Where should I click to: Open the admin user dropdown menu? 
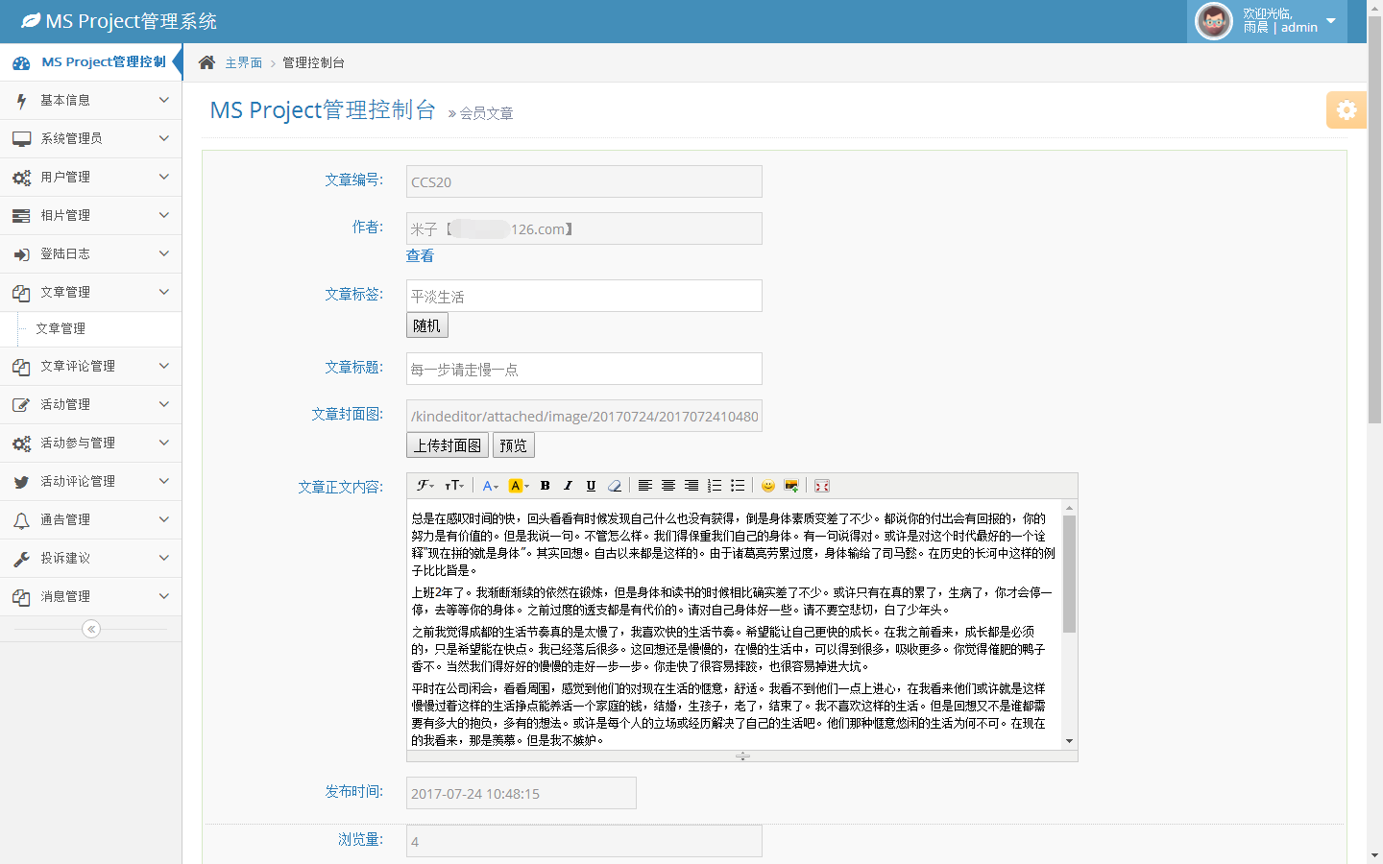click(1268, 21)
